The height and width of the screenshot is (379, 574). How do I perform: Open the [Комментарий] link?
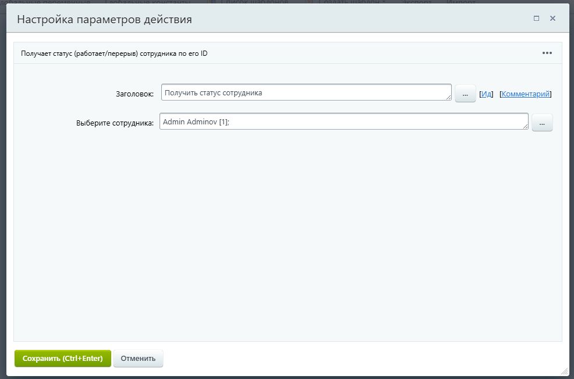click(526, 94)
